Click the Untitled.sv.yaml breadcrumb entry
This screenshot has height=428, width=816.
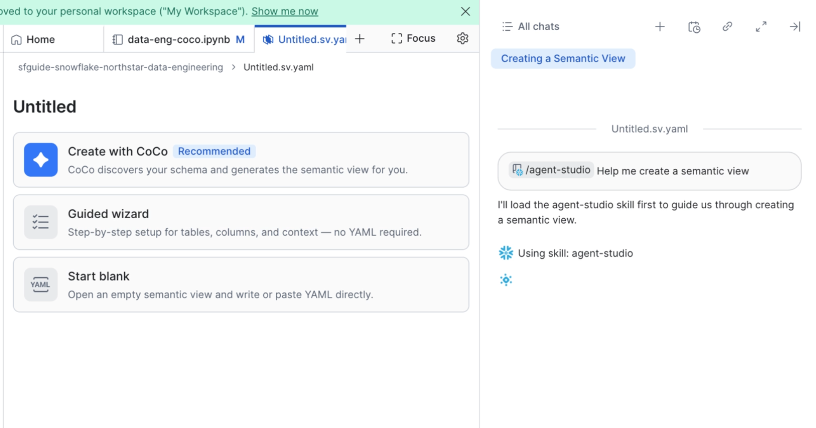pyautogui.click(x=278, y=67)
